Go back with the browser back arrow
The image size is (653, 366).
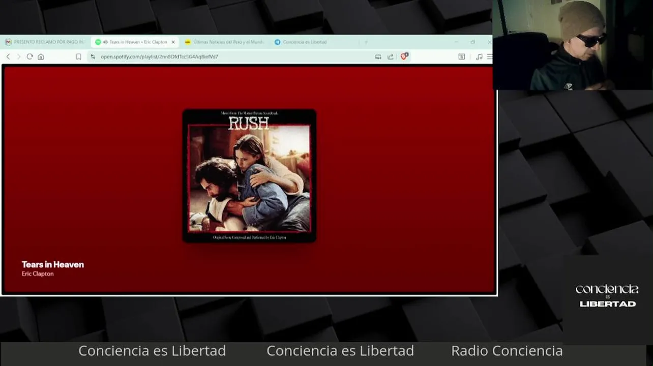pyautogui.click(x=8, y=56)
